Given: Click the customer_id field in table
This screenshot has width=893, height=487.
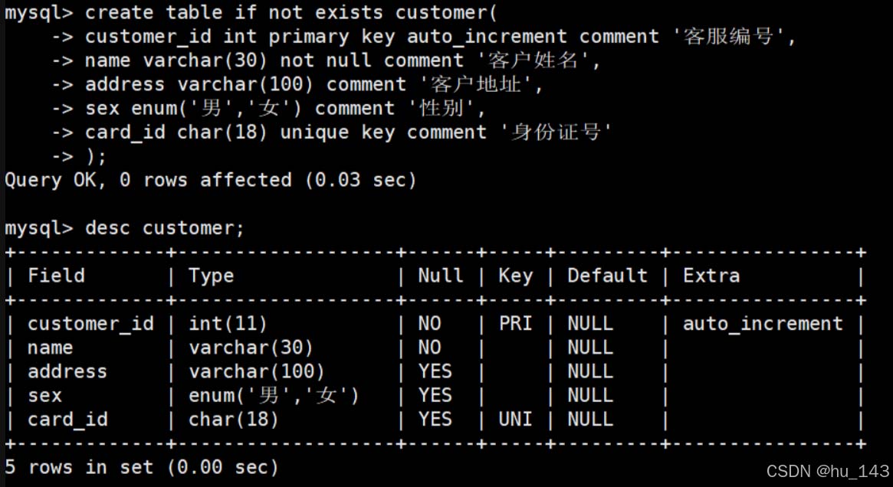Looking at the screenshot, I should [90, 324].
